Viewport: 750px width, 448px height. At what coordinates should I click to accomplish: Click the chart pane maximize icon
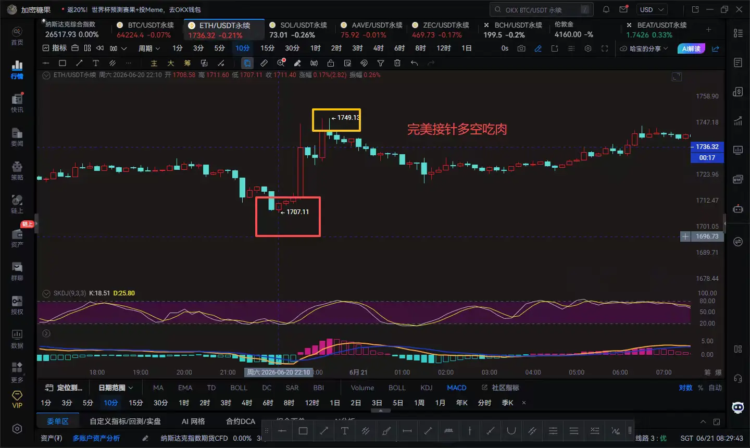677,77
